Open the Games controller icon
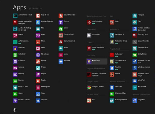 [x=15, y=94]
